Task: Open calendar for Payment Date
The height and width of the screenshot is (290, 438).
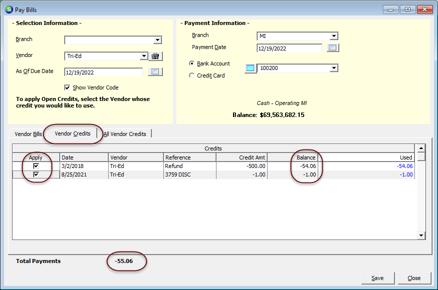Action: point(332,47)
